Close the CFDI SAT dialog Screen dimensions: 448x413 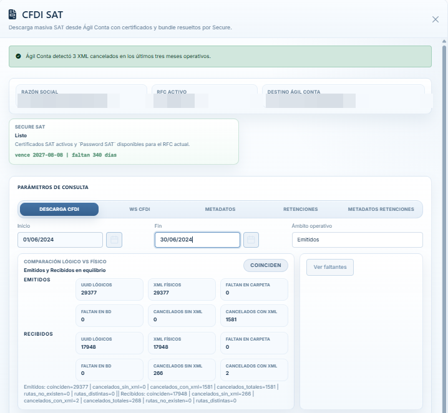pos(435,19)
